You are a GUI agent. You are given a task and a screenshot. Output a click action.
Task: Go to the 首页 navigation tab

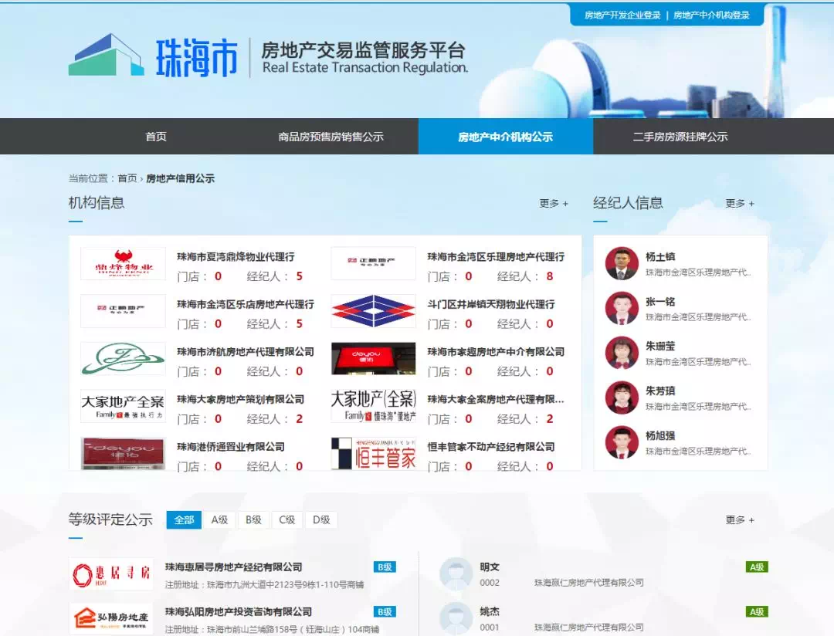point(156,137)
